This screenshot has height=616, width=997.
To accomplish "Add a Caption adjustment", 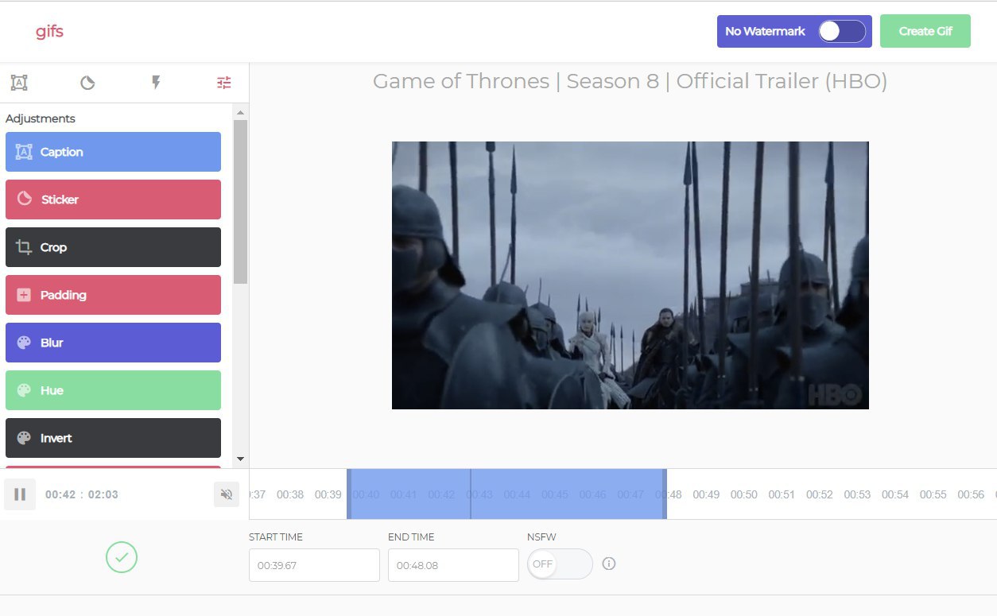I will 113,152.
